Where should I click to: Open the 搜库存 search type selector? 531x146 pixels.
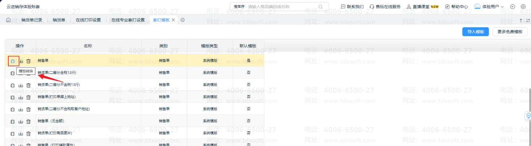coord(239,6)
